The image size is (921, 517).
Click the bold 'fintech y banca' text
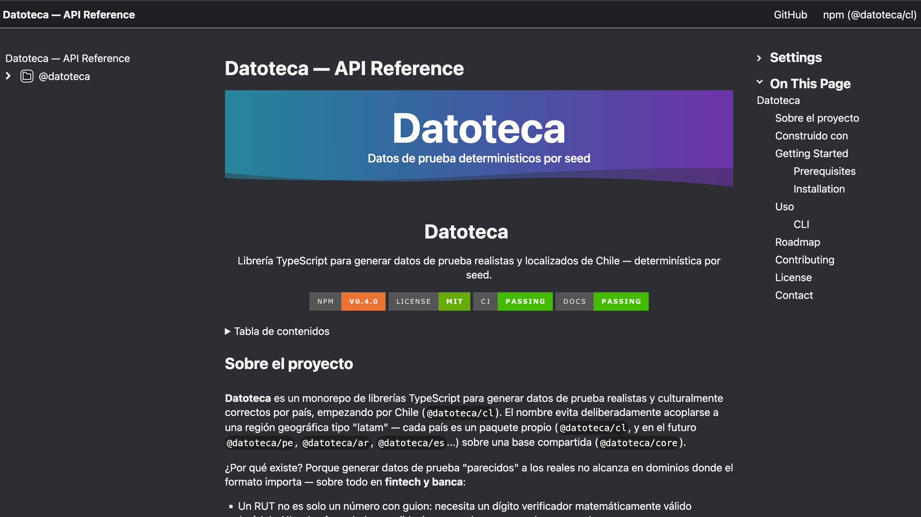(424, 482)
